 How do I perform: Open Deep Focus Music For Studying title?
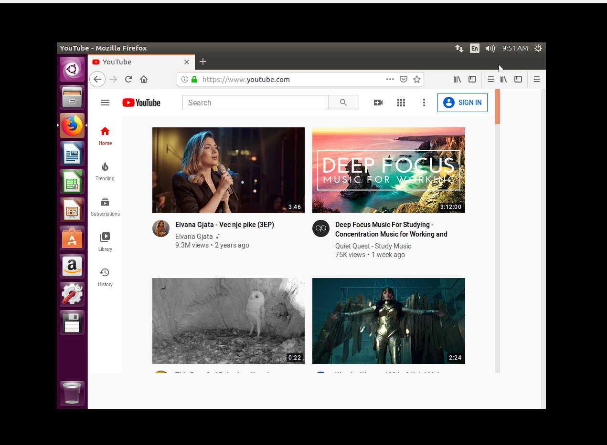(x=391, y=229)
